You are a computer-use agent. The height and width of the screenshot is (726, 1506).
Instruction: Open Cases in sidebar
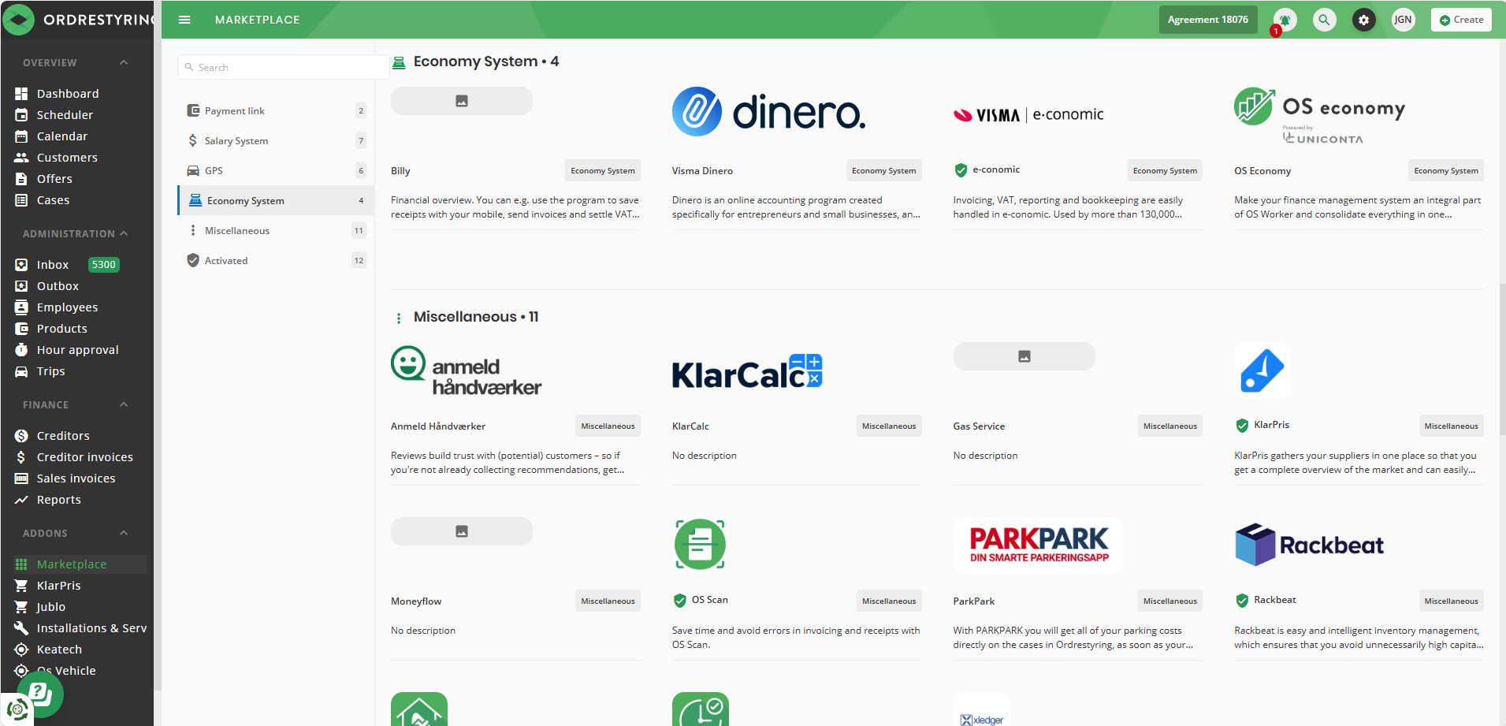(53, 200)
